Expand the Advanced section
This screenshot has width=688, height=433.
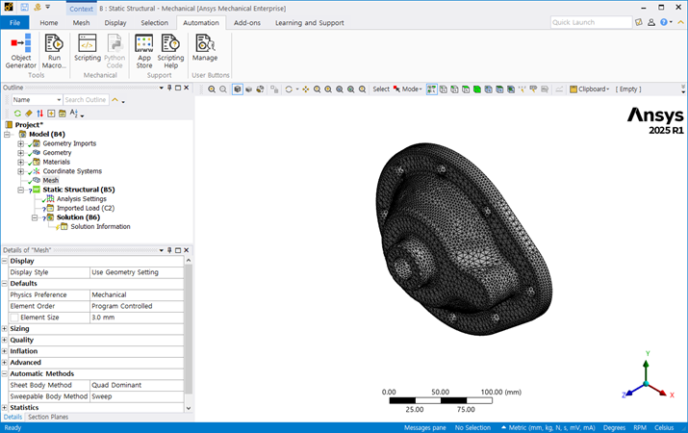point(5,363)
